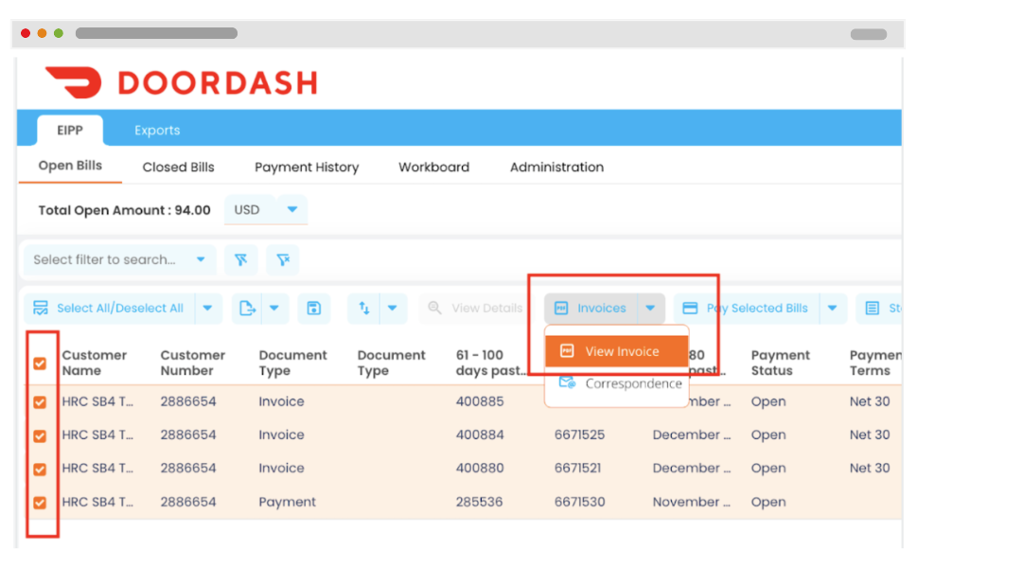
Task: Open the Open Bills tab
Action: click(70, 166)
